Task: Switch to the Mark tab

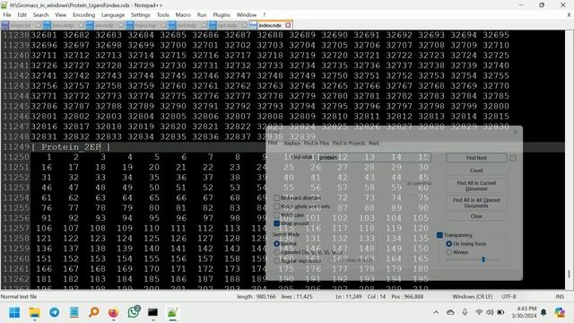Action: pos(374,144)
